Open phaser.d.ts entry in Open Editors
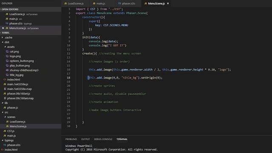The height and width of the screenshot is (153, 272). 16,23
